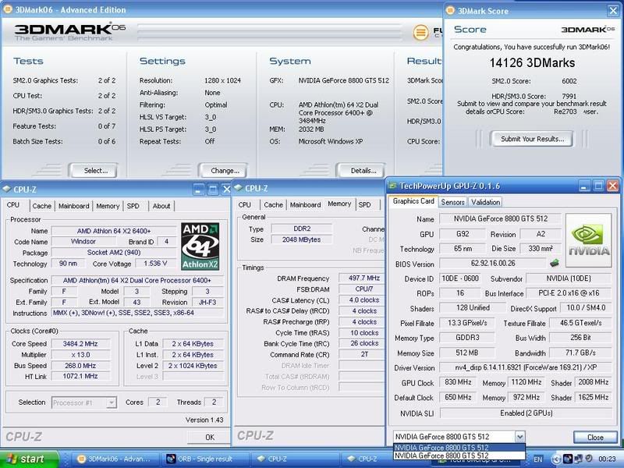Go to the Cache tab in left CPU-Z
Screen dimensions: 624x468
coord(41,206)
